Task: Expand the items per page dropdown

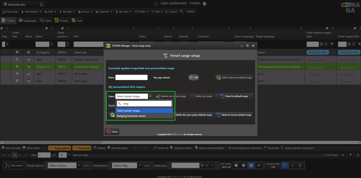Action: point(69,155)
